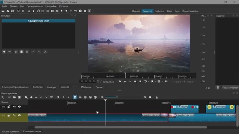Add a filter with the plus button

click(4, 52)
